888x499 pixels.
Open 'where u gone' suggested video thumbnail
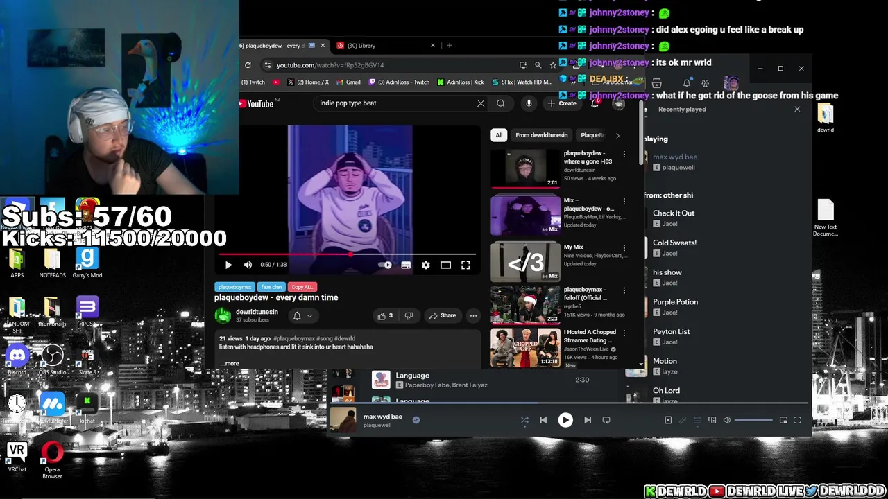[525, 168]
